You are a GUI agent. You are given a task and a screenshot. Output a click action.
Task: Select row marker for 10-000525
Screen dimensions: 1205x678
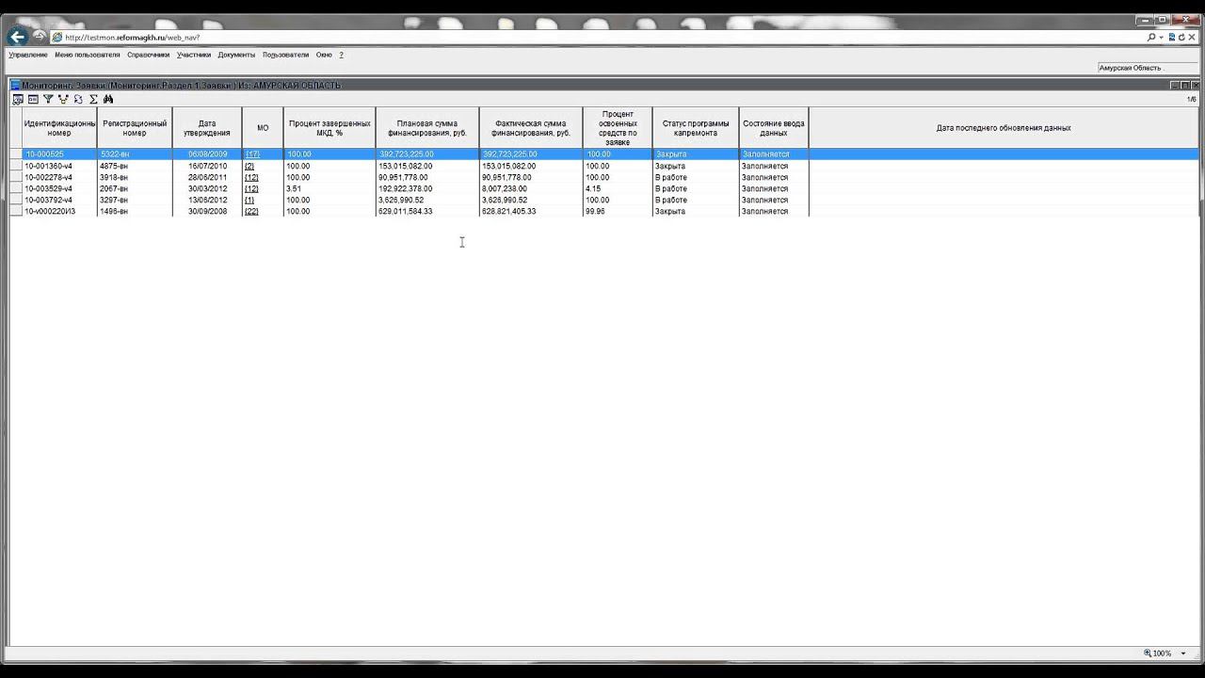pyautogui.click(x=16, y=154)
